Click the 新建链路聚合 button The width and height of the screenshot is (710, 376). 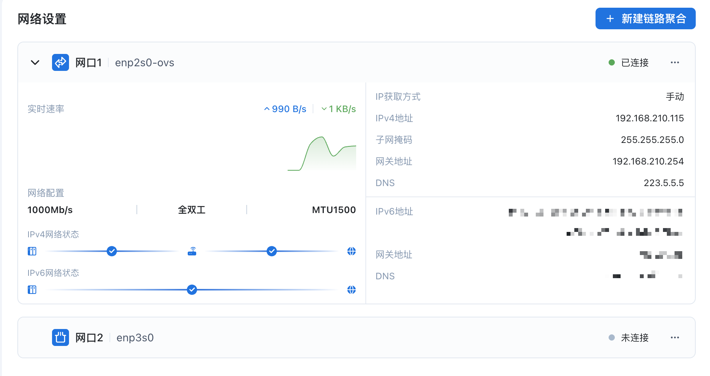tap(645, 18)
